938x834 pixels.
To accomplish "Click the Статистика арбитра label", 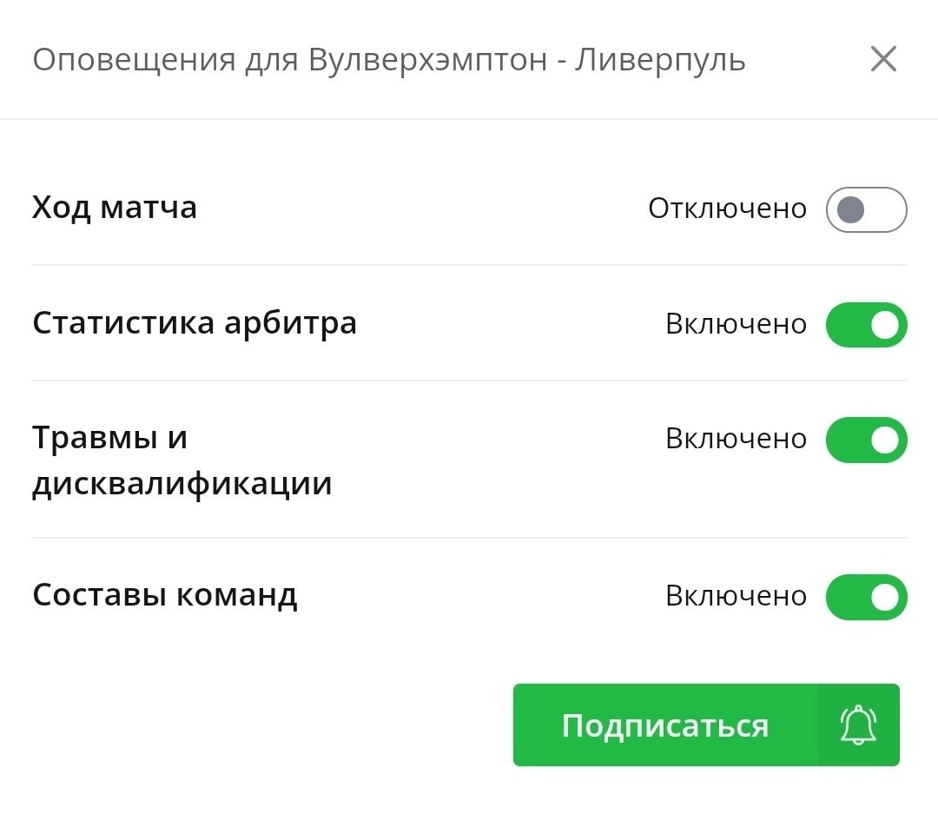I will 195,323.
